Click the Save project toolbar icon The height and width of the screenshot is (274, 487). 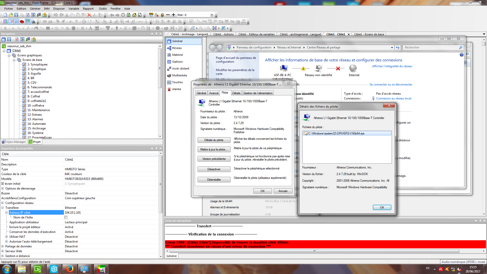coord(16,15)
